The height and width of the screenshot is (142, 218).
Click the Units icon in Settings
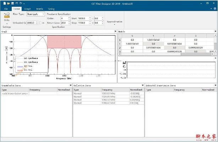(6, 15)
